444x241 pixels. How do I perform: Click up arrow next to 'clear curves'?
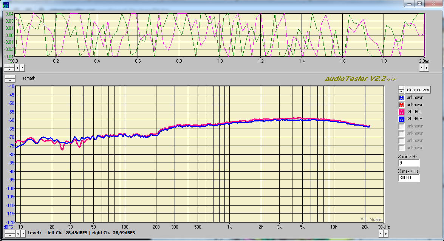pos(401,88)
